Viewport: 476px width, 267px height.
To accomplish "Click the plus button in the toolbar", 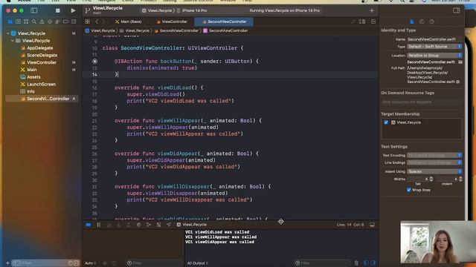I will [x=372, y=10].
